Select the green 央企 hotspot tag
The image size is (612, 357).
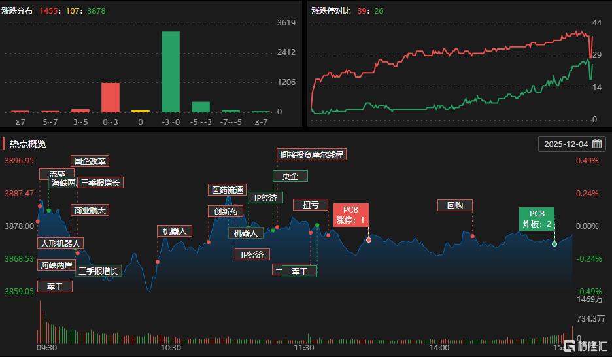pyautogui.click(x=290, y=176)
